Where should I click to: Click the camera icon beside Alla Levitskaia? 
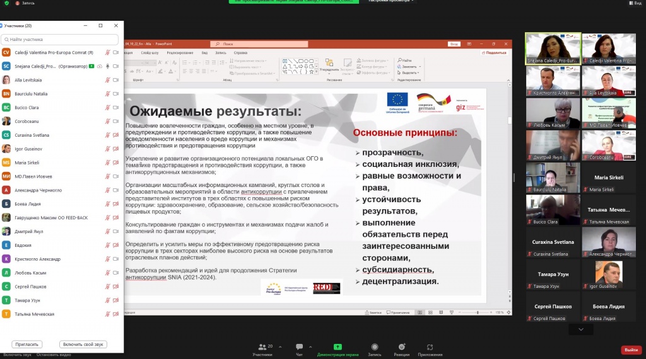(x=116, y=80)
